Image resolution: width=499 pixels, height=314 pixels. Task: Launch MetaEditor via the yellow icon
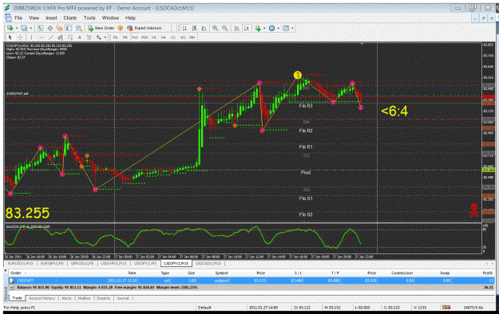point(121,28)
